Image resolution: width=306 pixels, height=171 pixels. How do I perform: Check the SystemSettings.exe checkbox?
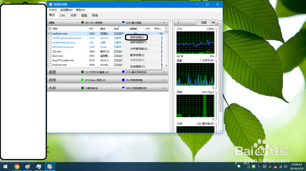point(50,43)
